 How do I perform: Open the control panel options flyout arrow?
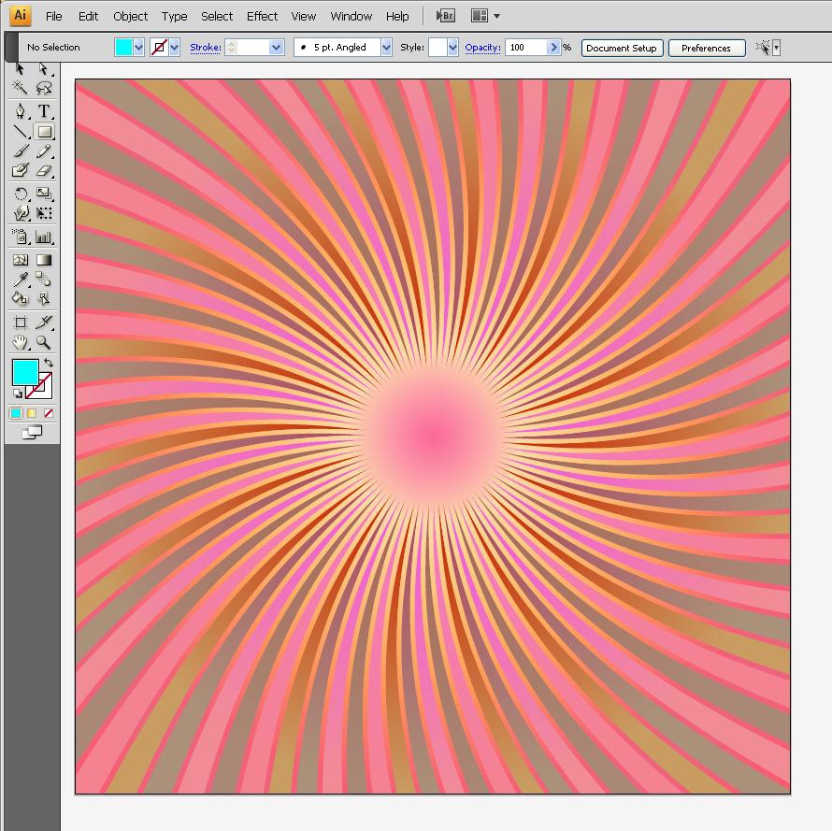point(776,48)
